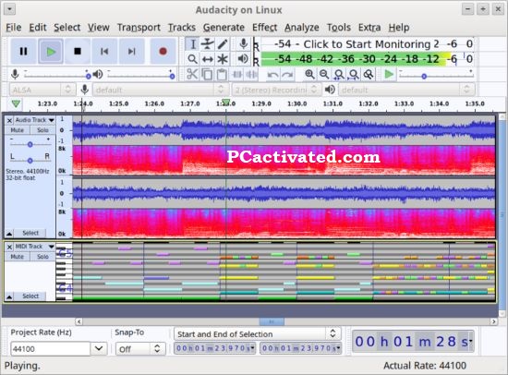Screen dimensions: 508x375
Task: Open the Generate menu
Action: (224, 28)
